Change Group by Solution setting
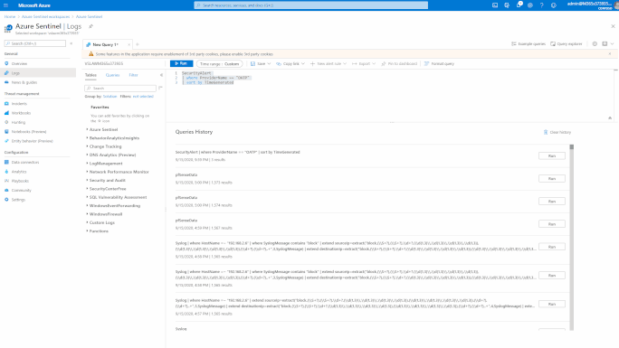 110,97
